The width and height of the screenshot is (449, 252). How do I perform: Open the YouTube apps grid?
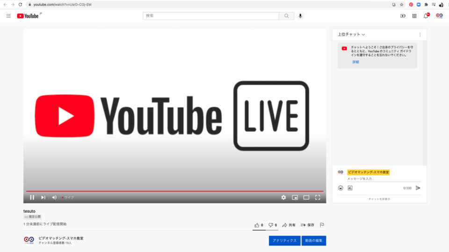click(414, 16)
